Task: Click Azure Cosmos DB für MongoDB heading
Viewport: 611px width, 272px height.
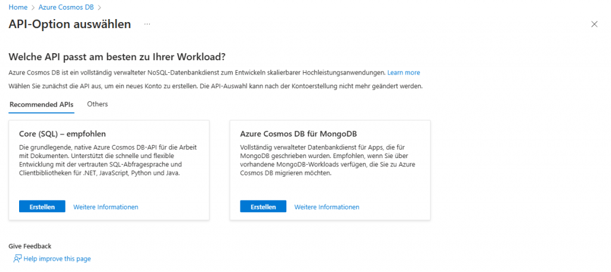Action: tap(298, 134)
